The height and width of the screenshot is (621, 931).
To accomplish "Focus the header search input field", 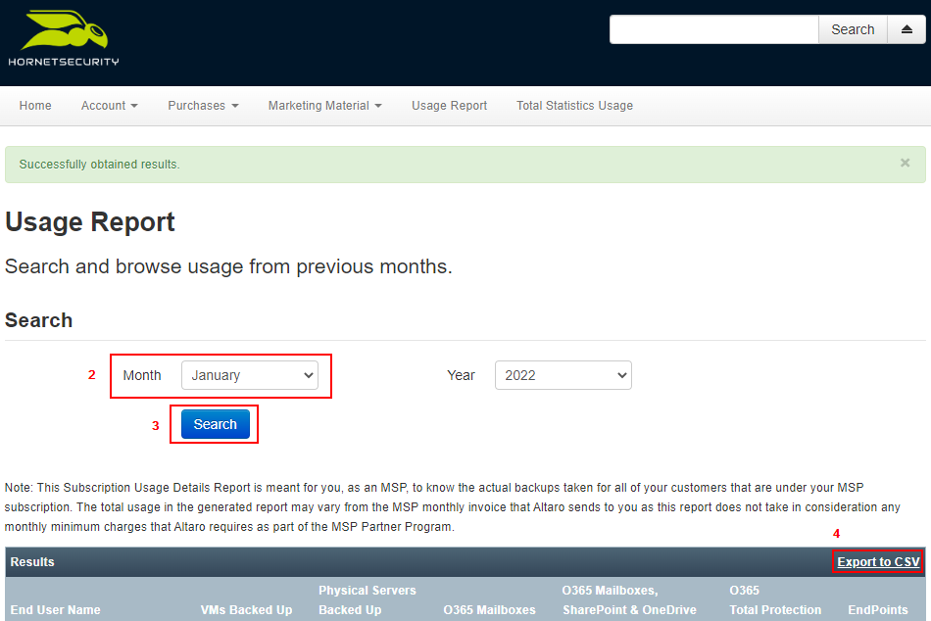I will [714, 29].
